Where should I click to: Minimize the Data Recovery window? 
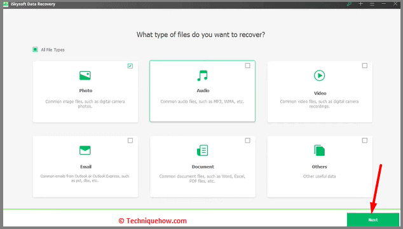[x=383, y=4]
